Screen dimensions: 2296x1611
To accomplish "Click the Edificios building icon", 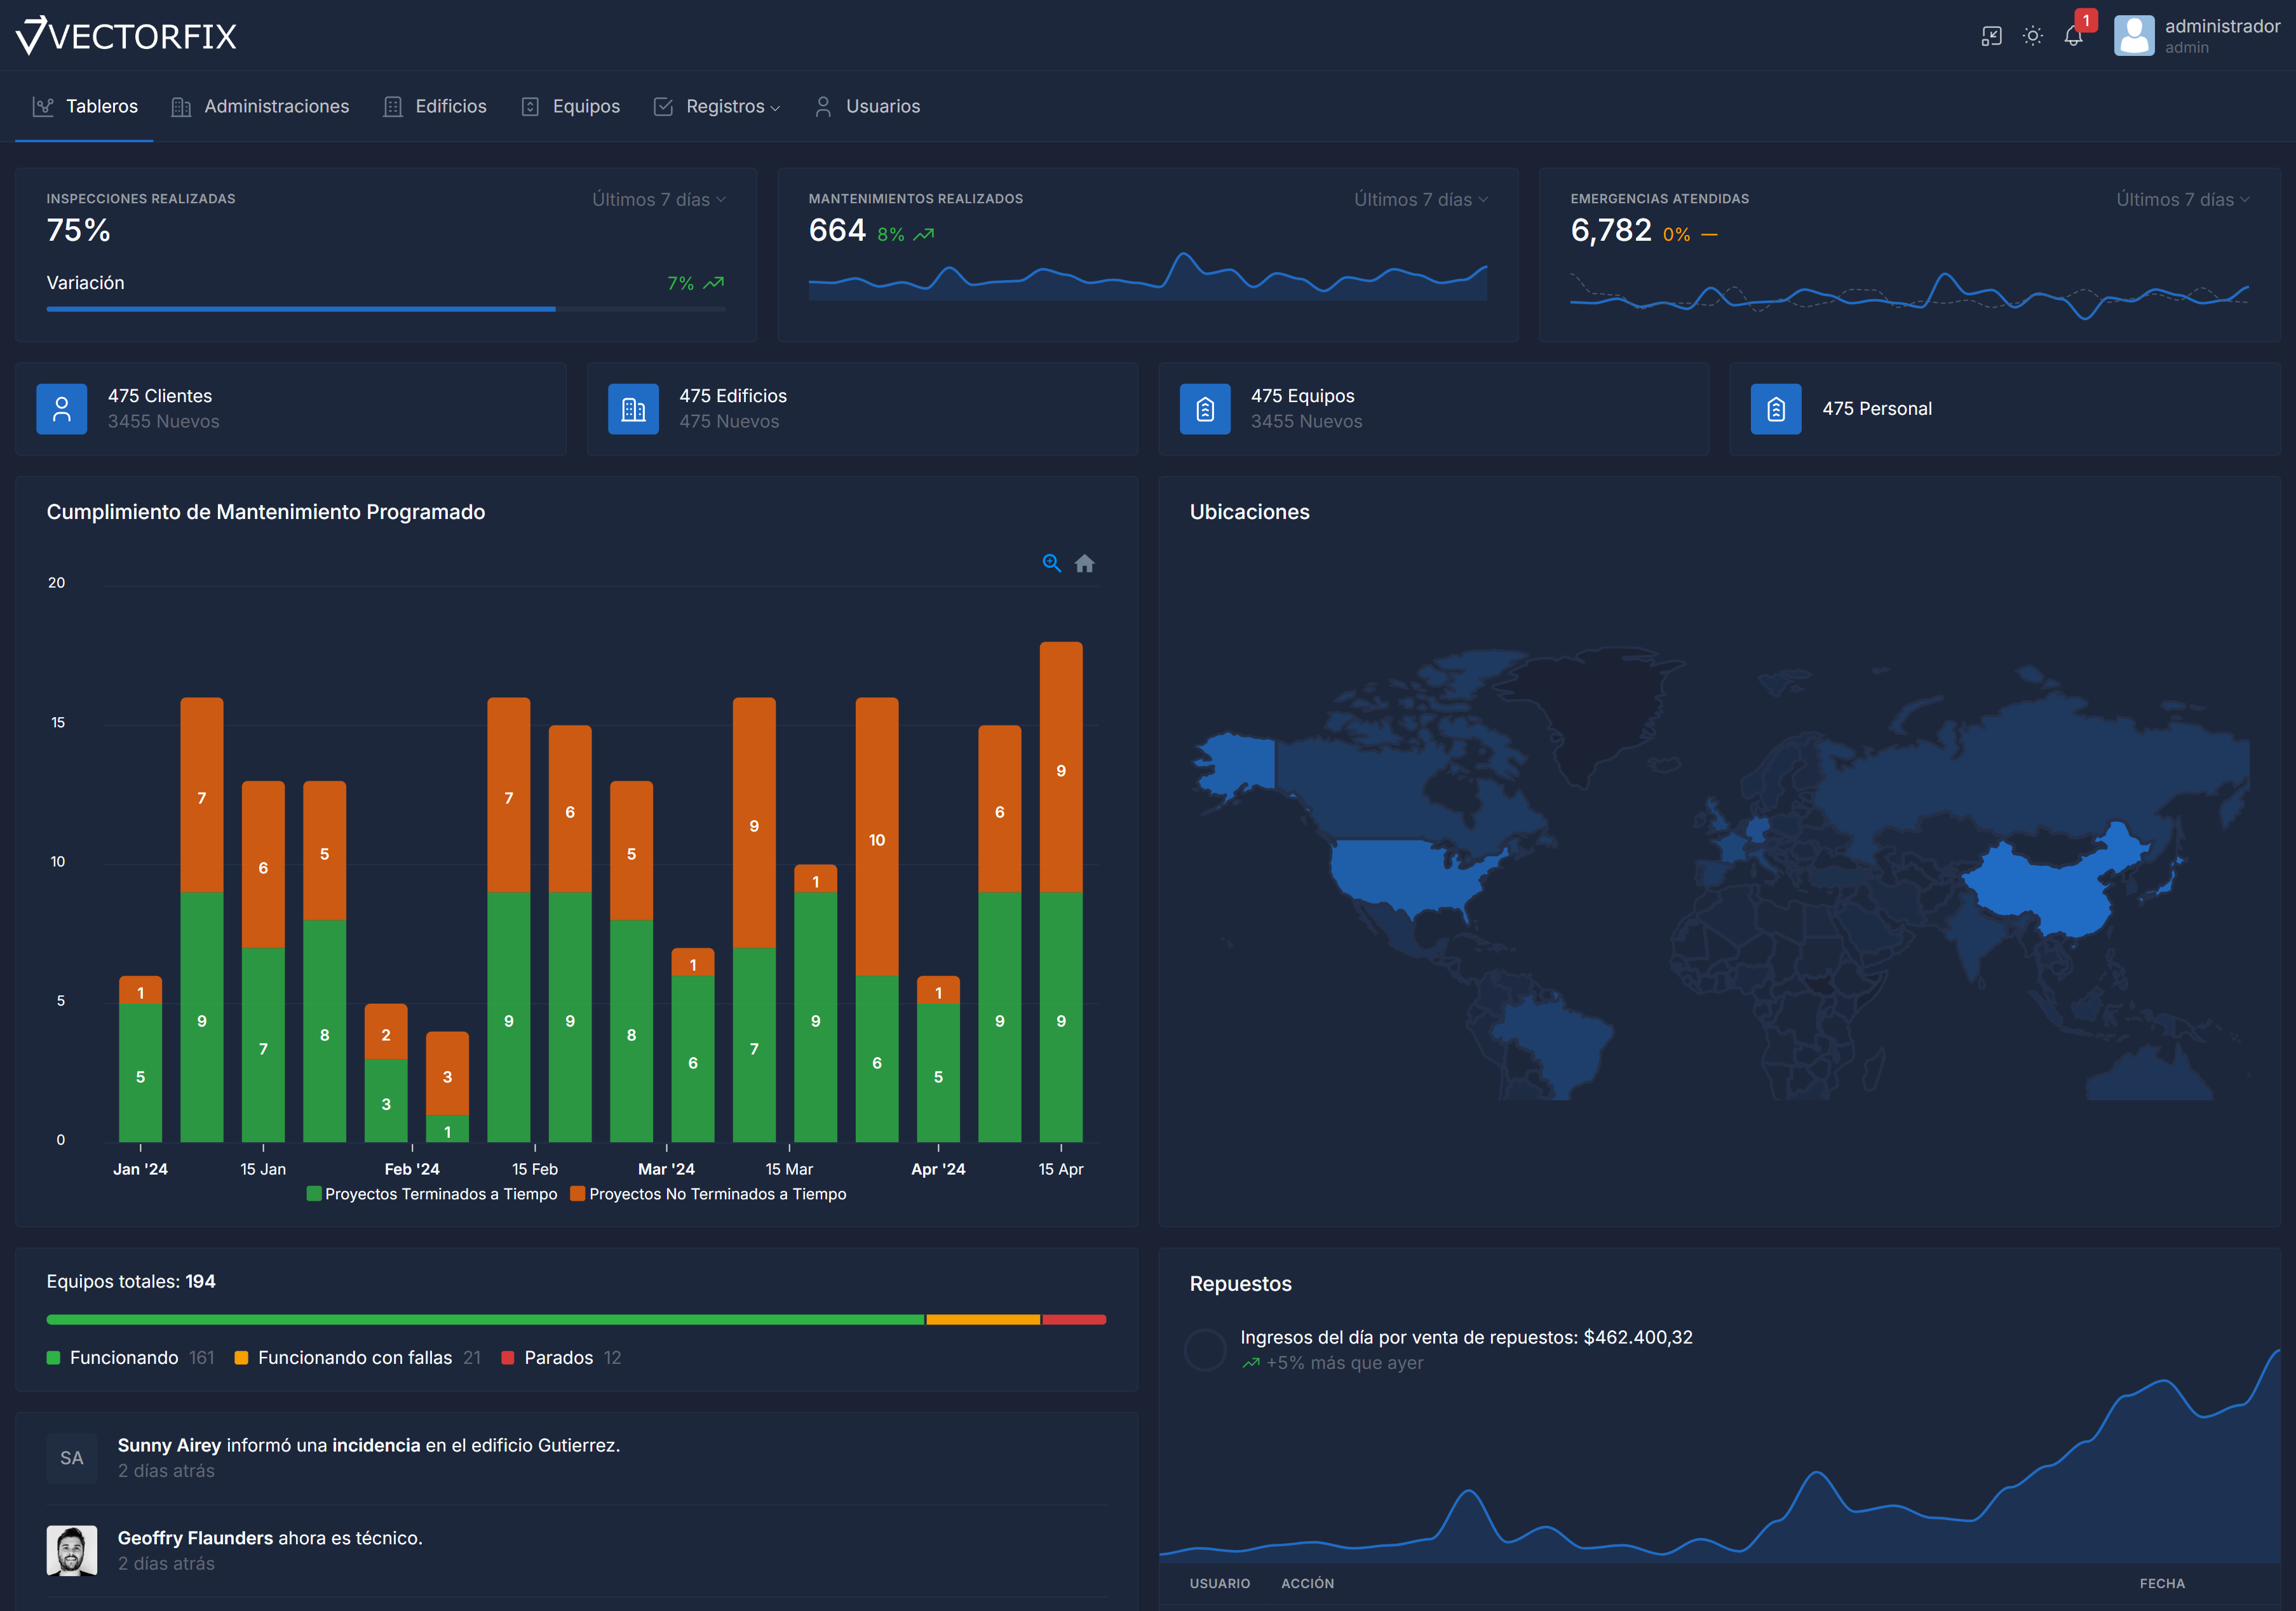I will [x=633, y=408].
